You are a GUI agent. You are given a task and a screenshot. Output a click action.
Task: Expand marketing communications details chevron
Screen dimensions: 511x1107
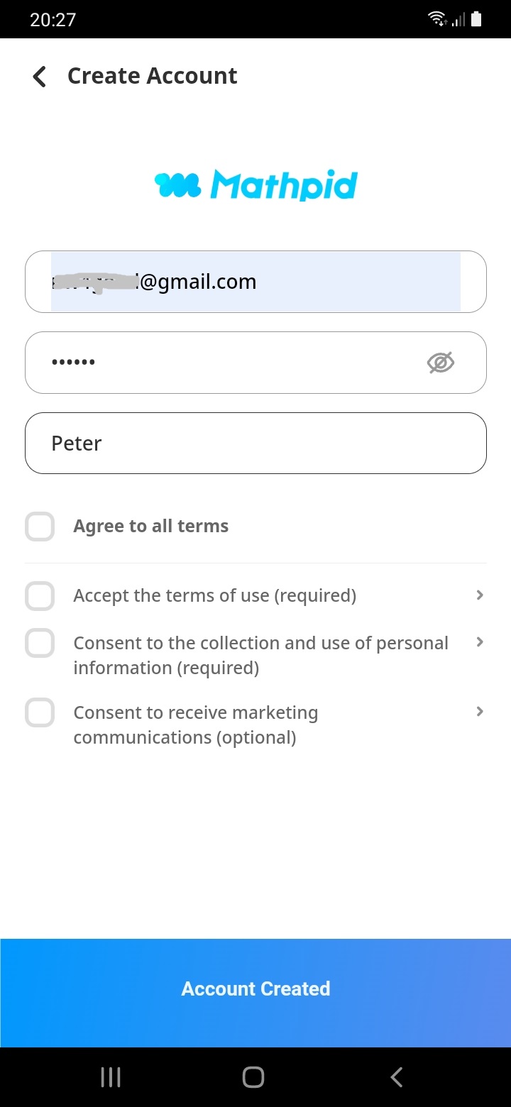point(480,712)
